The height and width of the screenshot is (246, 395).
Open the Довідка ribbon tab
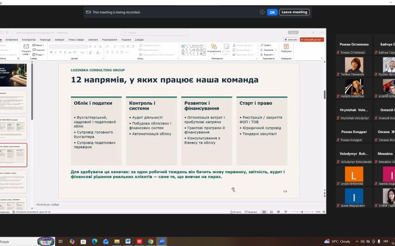pyautogui.click(x=139, y=40)
